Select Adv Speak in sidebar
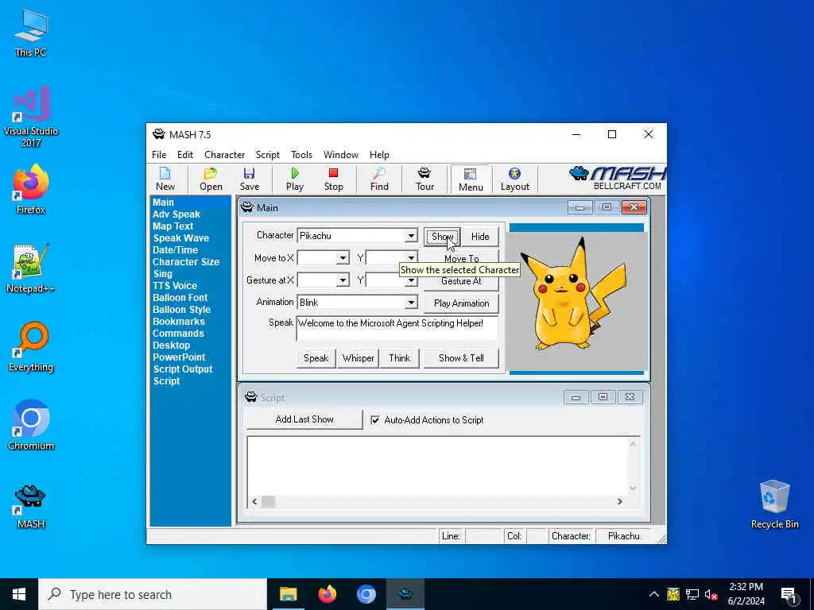Viewport: 814px width, 610px height. click(176, 214)
